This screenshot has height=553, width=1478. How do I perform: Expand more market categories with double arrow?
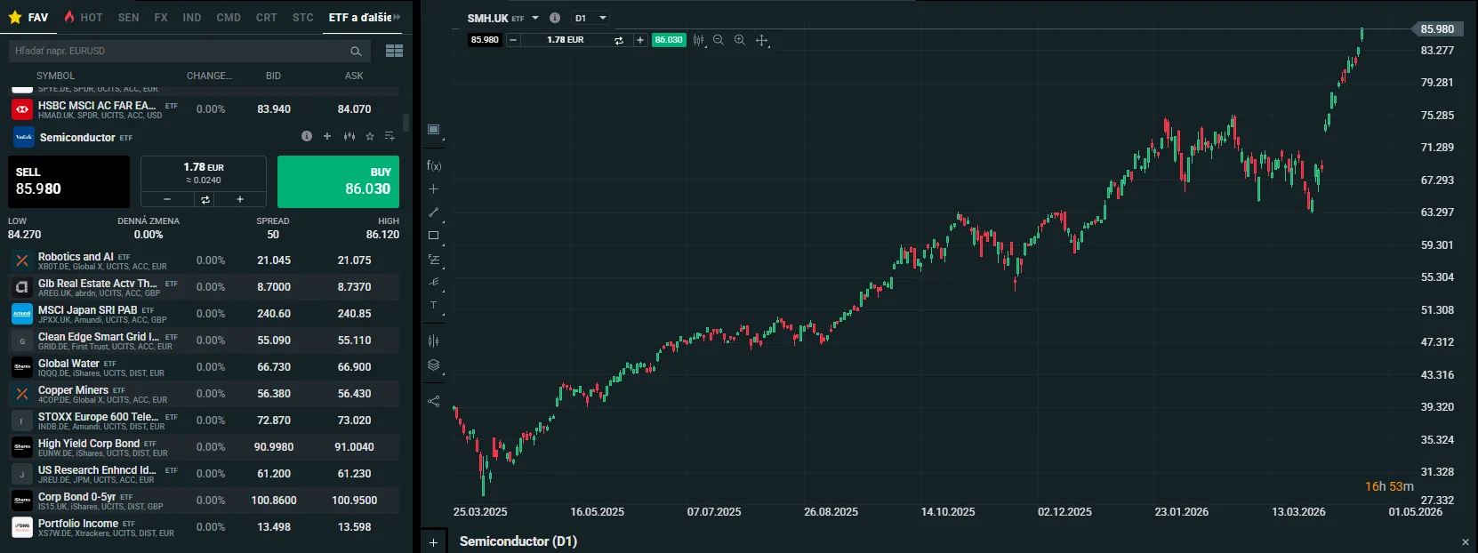(397, 17)
